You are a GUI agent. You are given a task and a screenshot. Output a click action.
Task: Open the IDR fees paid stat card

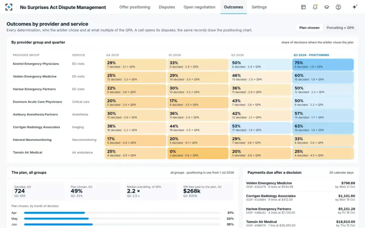click(x=207, y=191)
